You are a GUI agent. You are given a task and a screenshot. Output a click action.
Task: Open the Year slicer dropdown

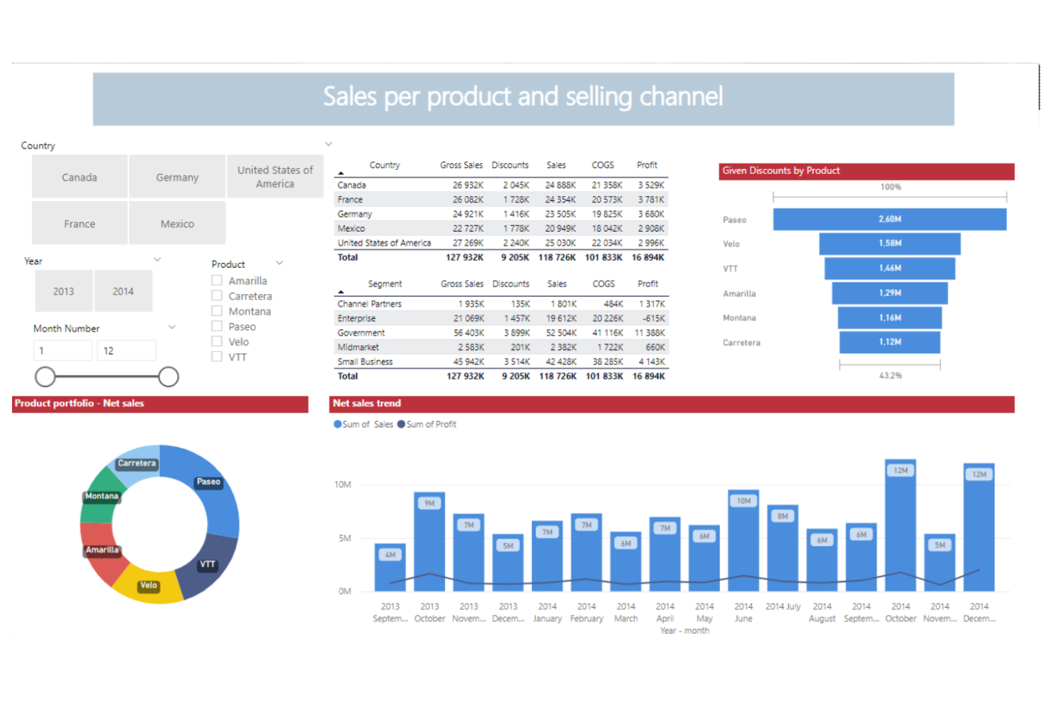coord(158,259)
